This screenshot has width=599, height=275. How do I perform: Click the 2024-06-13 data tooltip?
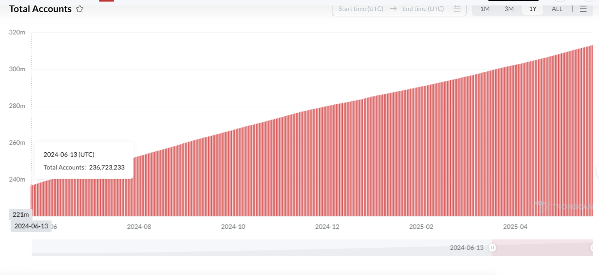[x=84, y=160]
